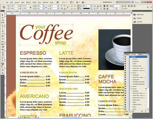Select the Free Transform tool
The height and width of the screenshot is (119, 153).
pyautogui.click(x=2, y=44)
